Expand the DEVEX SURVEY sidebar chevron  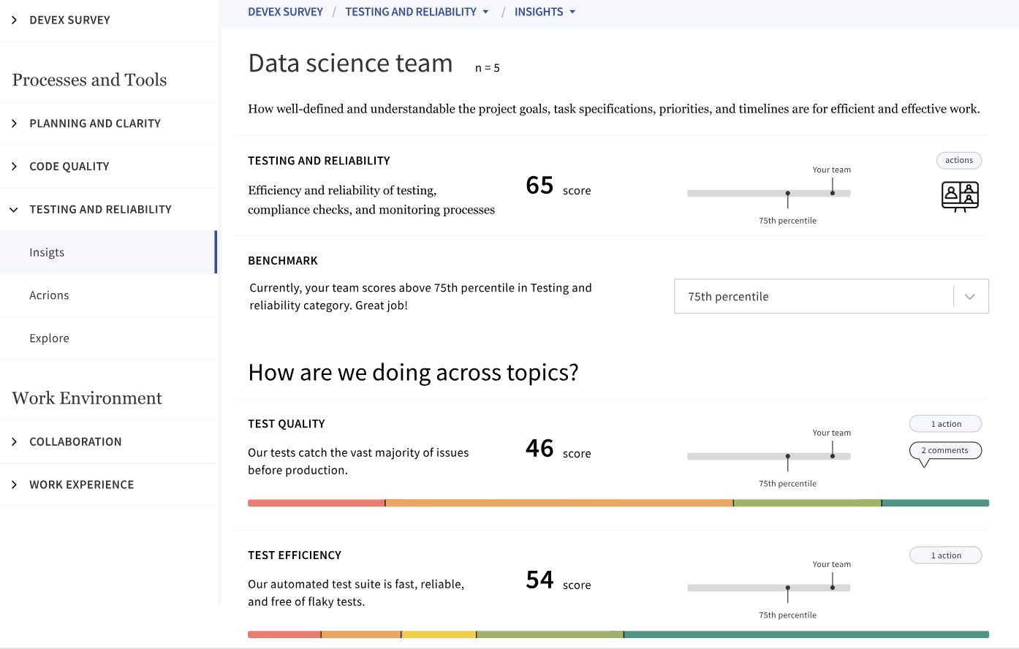point(14,20)
